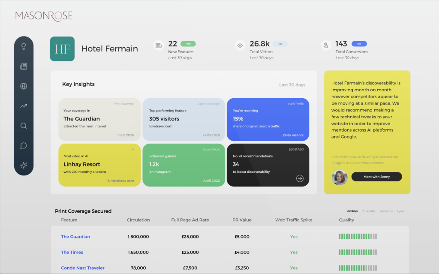Click the £7,500 ad rate value

click(x=190, y=268)
